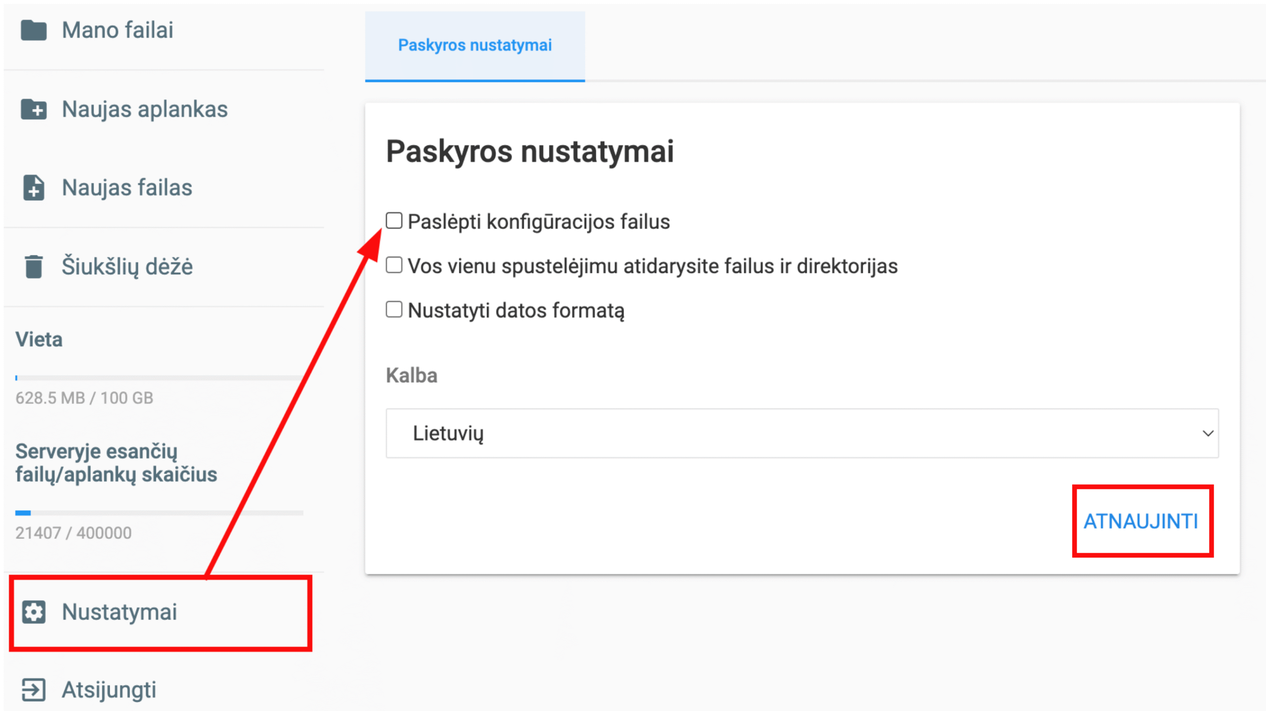Click the folder icon next to Mano failai
1266x711 pixels.
click(33, 30)
